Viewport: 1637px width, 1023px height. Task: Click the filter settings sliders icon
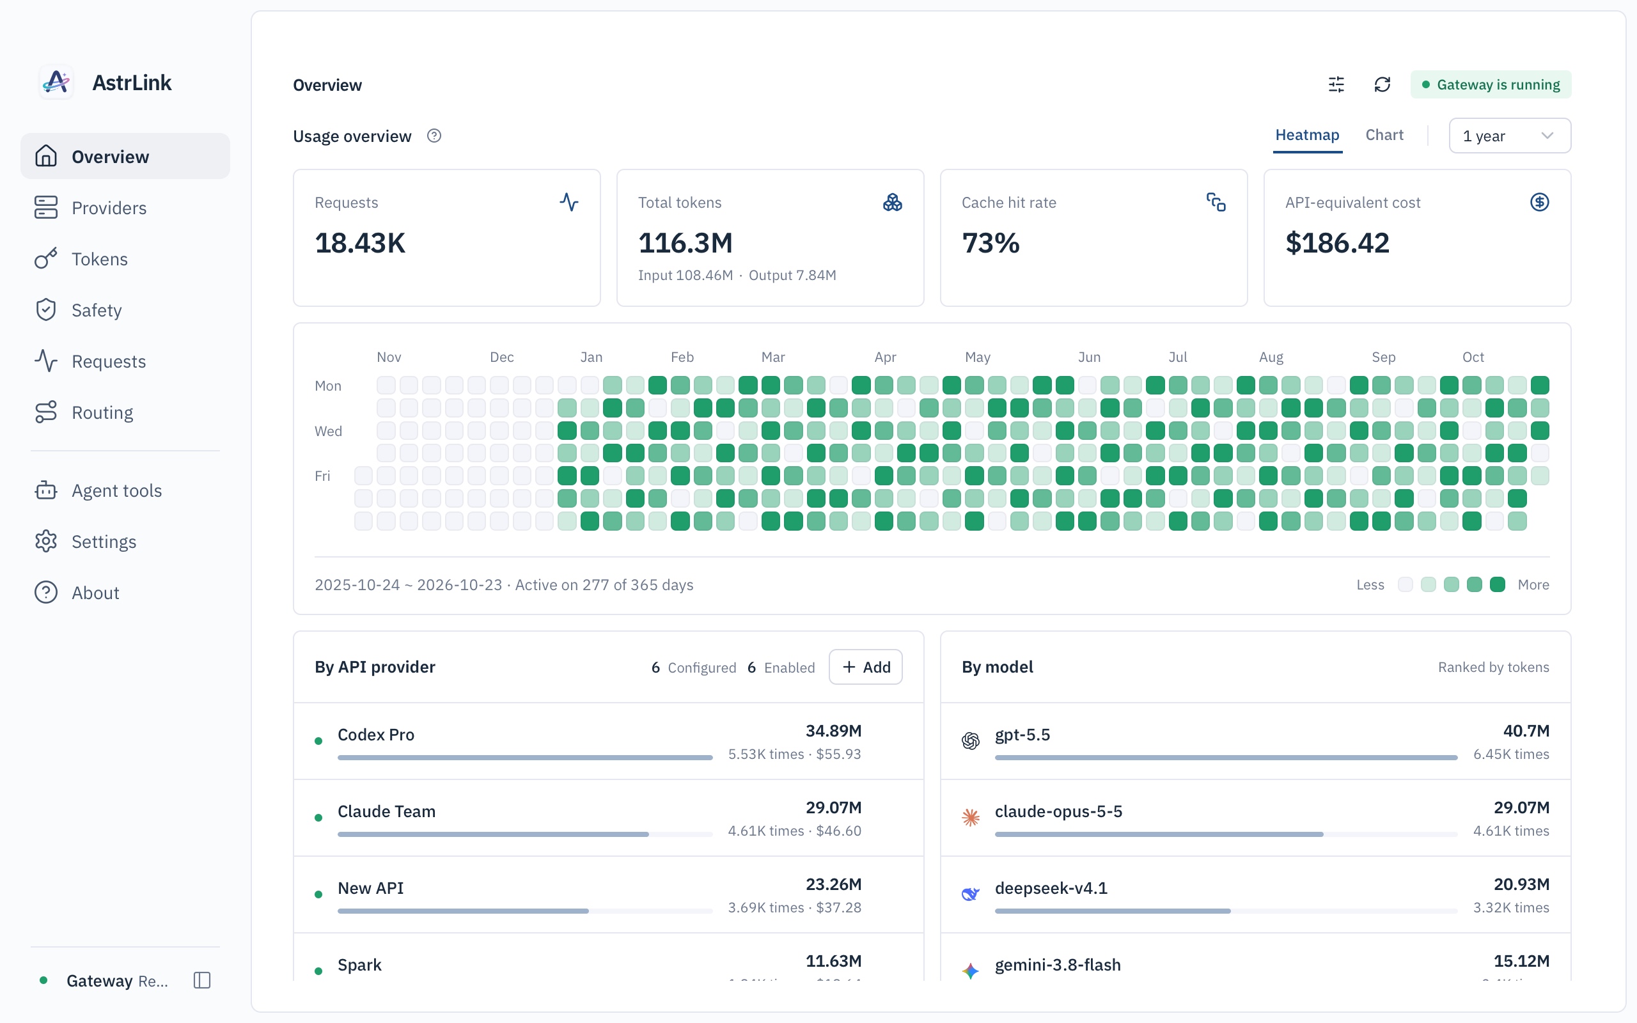pyautogui.click(x=1336, y=84)
